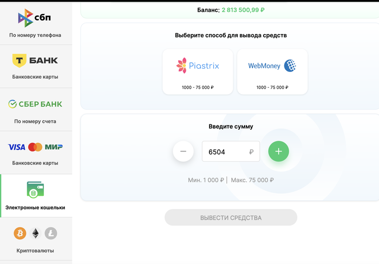Click the Введите сумму heading
379x264 pixels.
click(x=231, y=127)
